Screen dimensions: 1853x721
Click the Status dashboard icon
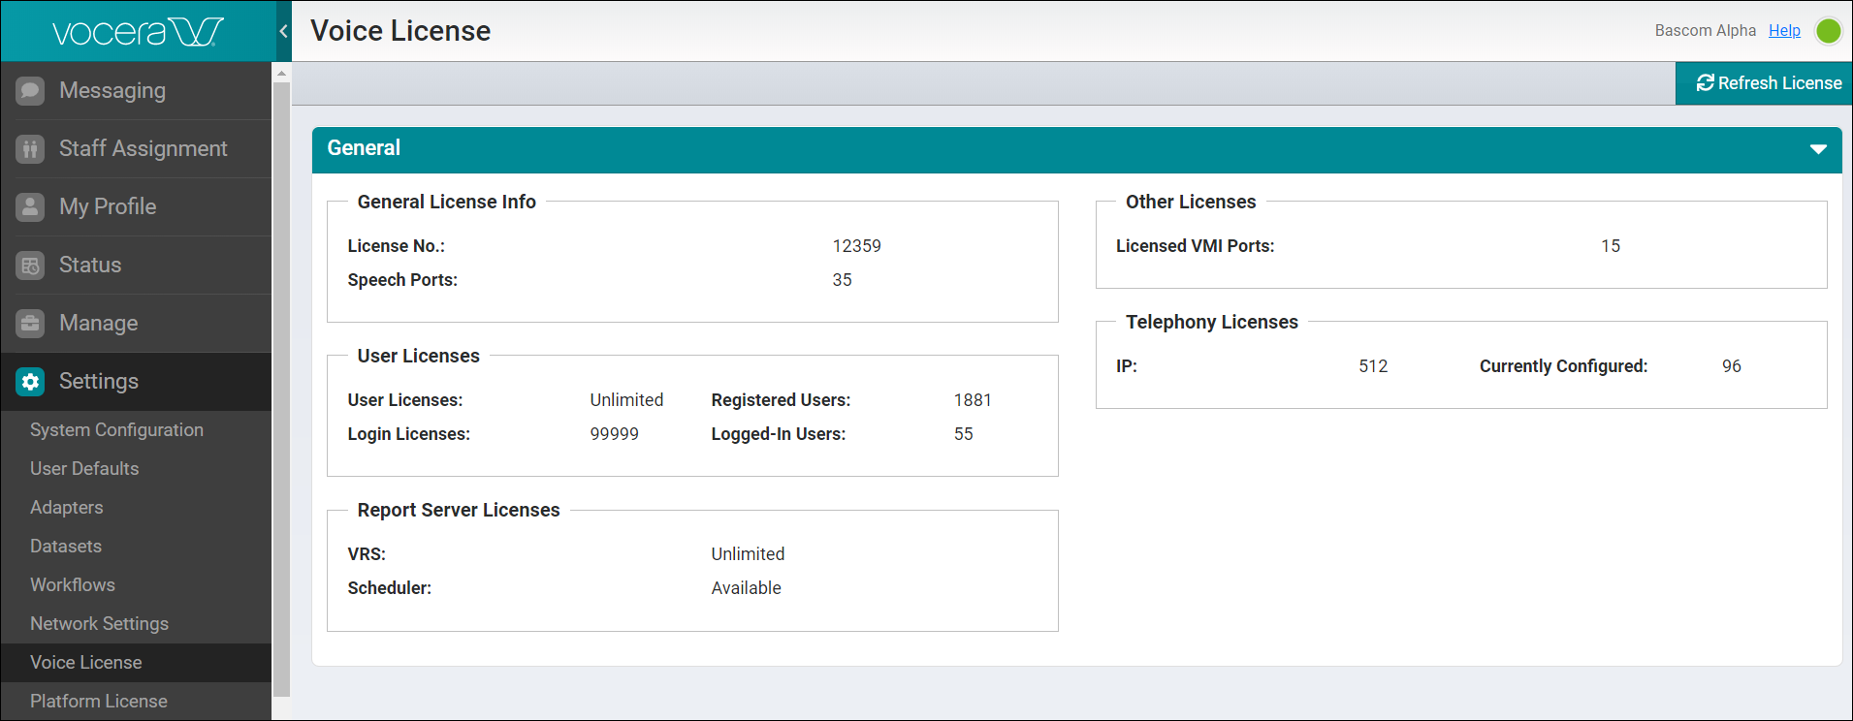(x=30, y=266)
